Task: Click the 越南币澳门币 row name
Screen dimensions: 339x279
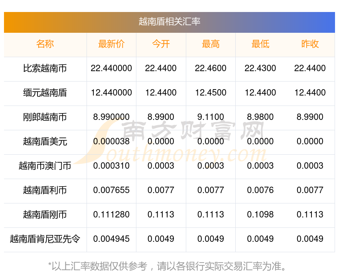Action: tap(45, 166)
